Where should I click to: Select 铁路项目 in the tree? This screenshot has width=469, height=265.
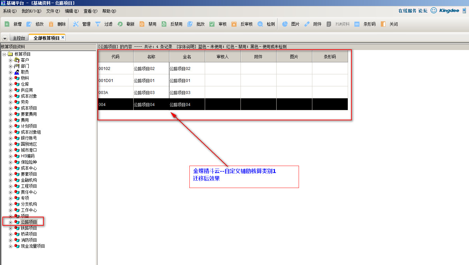click(29, 228)
